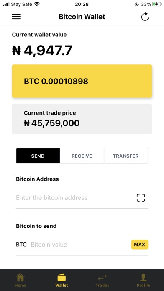
Task: Switch to the RECEIVE tab
Action: tap(82, 156)
